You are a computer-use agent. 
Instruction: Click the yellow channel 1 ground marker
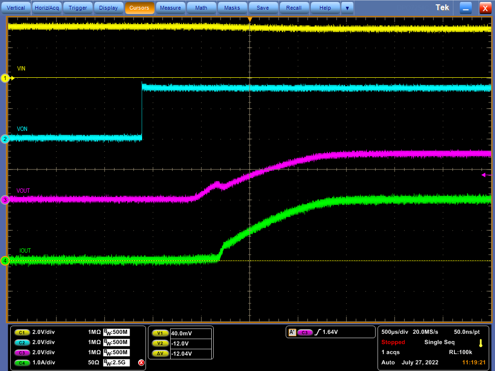tap(5, 78)
